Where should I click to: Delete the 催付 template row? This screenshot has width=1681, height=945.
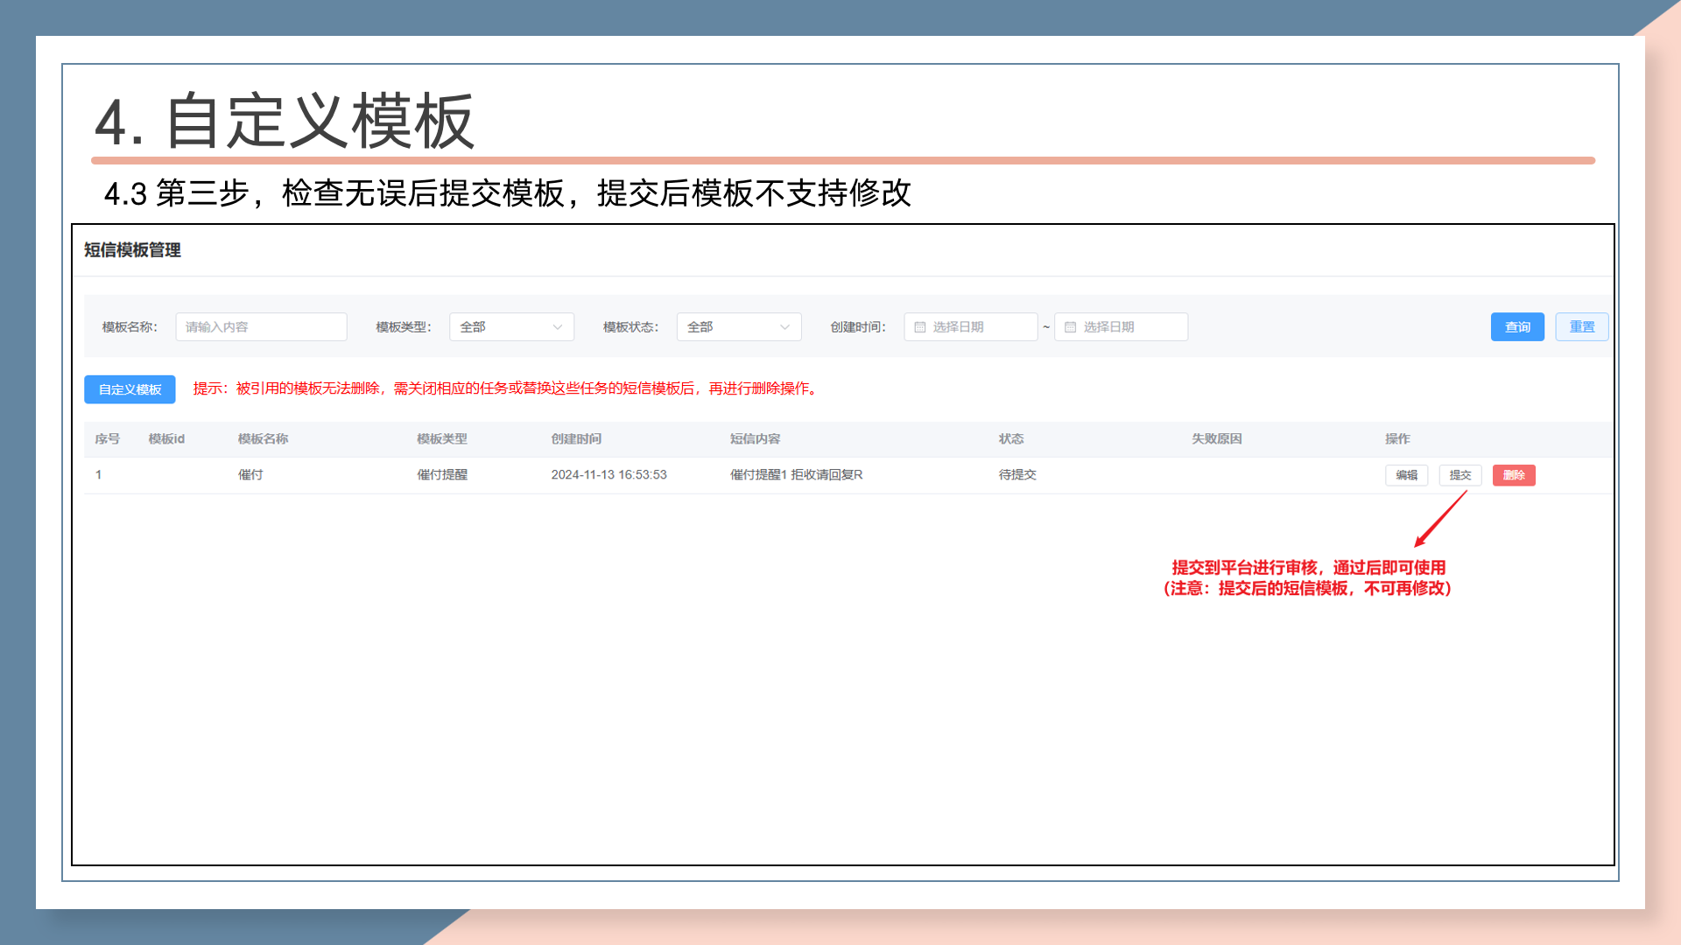(1513, 475)
